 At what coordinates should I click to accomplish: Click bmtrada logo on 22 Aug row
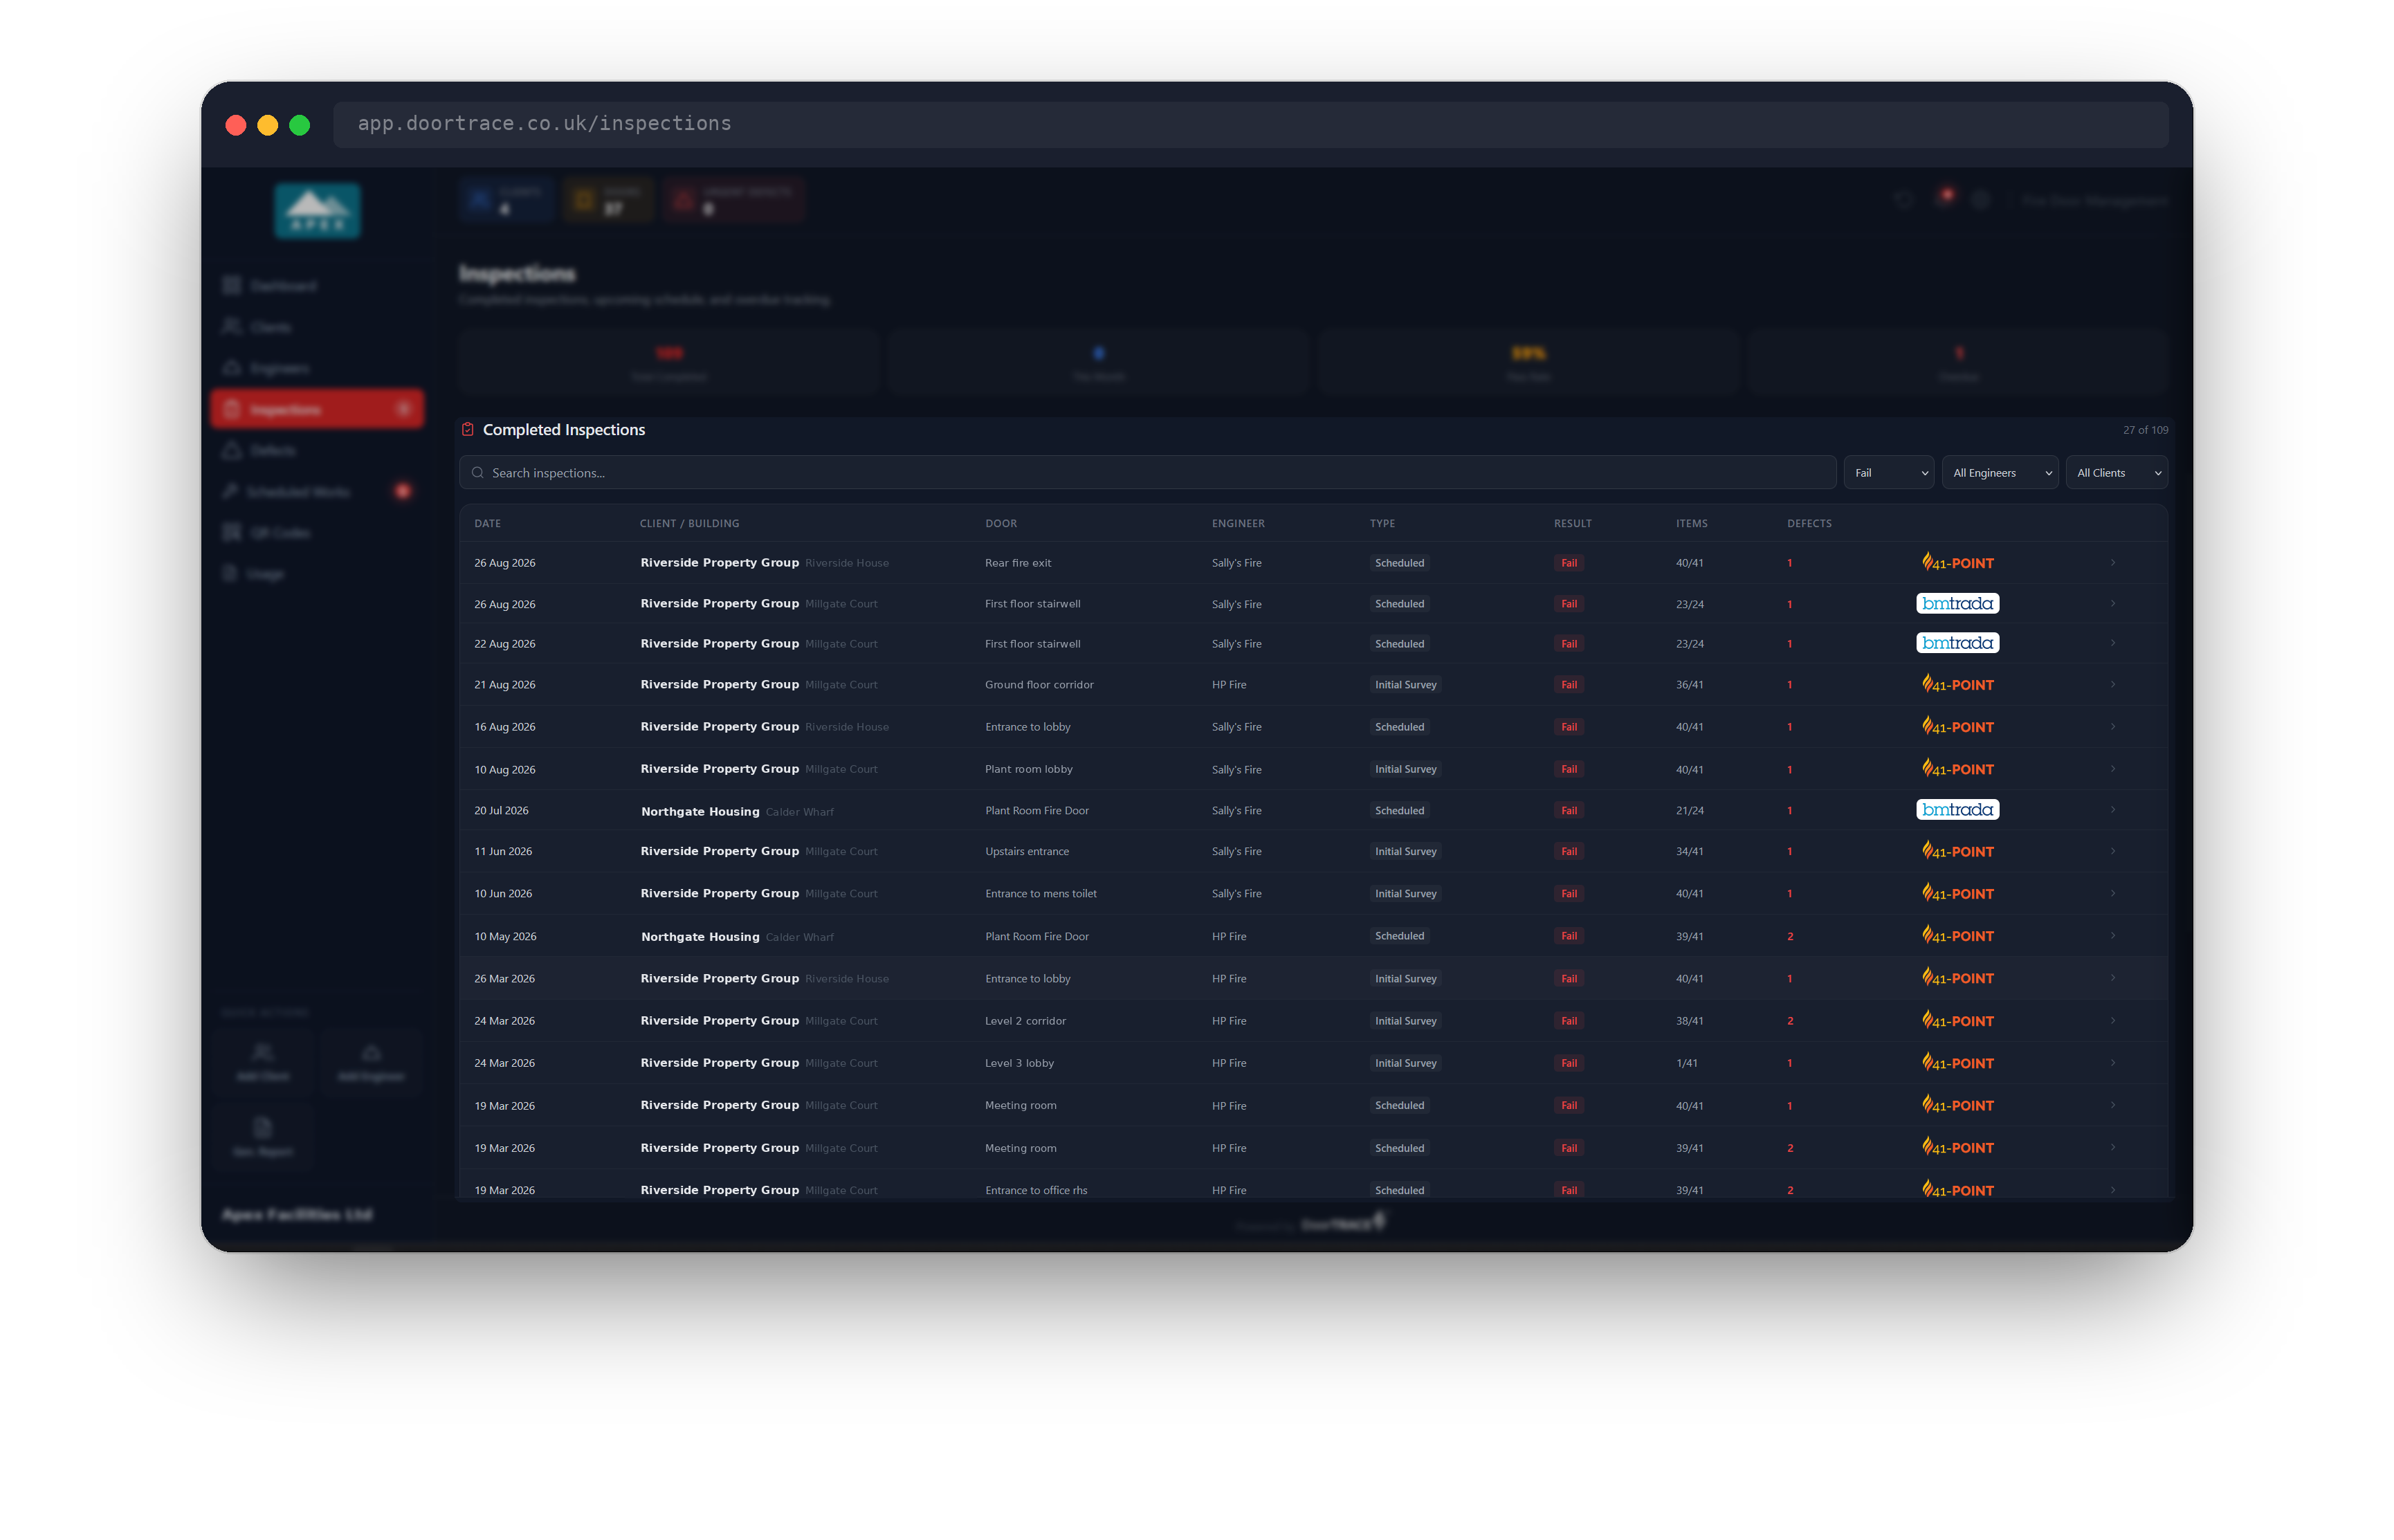pyautogui.click(x=1957, y=643)
